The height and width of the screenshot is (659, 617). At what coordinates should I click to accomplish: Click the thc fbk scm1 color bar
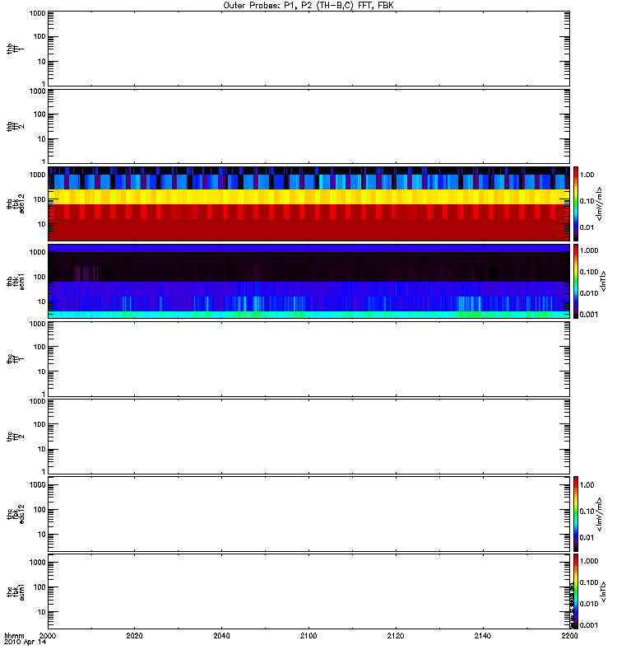click(x=576, y=591)
